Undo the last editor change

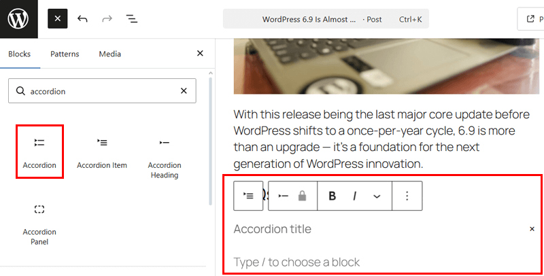(83, 19)
